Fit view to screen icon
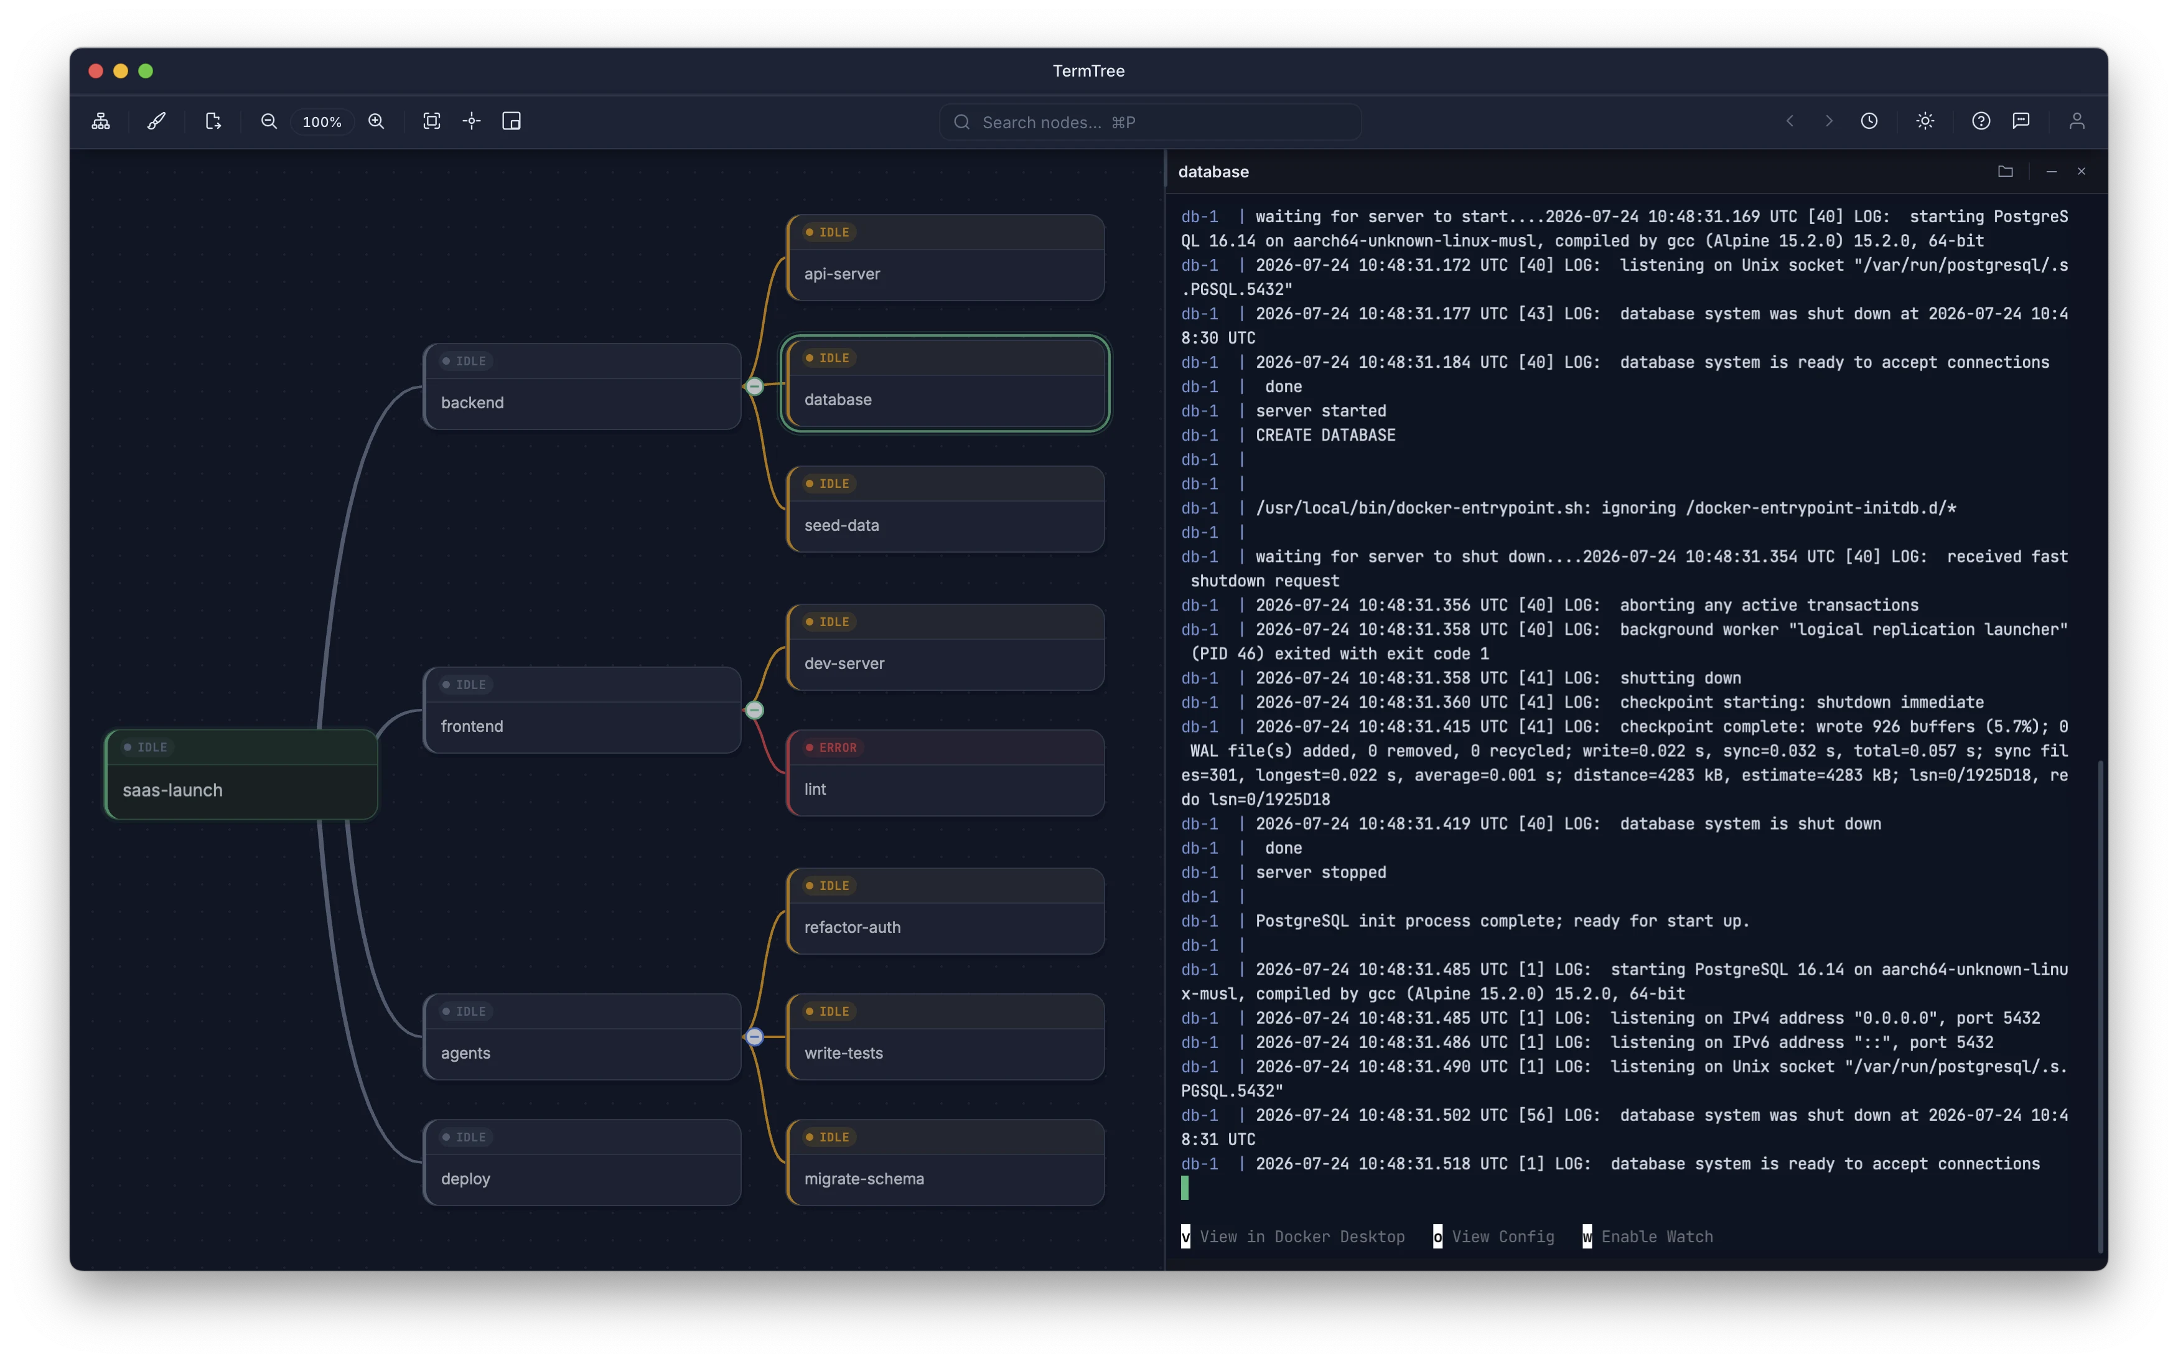The width and height of the screenshot is (2178, 1363). [x=432, y=122]
